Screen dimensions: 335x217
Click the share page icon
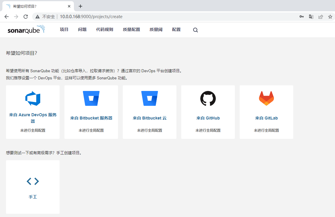321,17
